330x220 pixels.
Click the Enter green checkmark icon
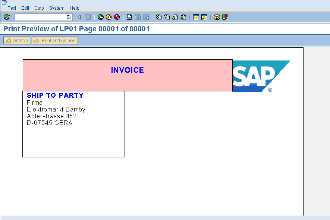[6, 17]
